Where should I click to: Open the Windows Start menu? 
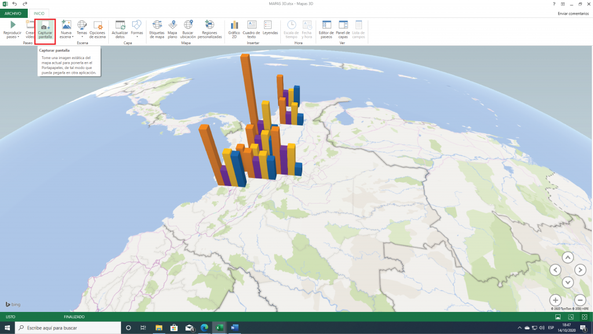tap(7, 328)
